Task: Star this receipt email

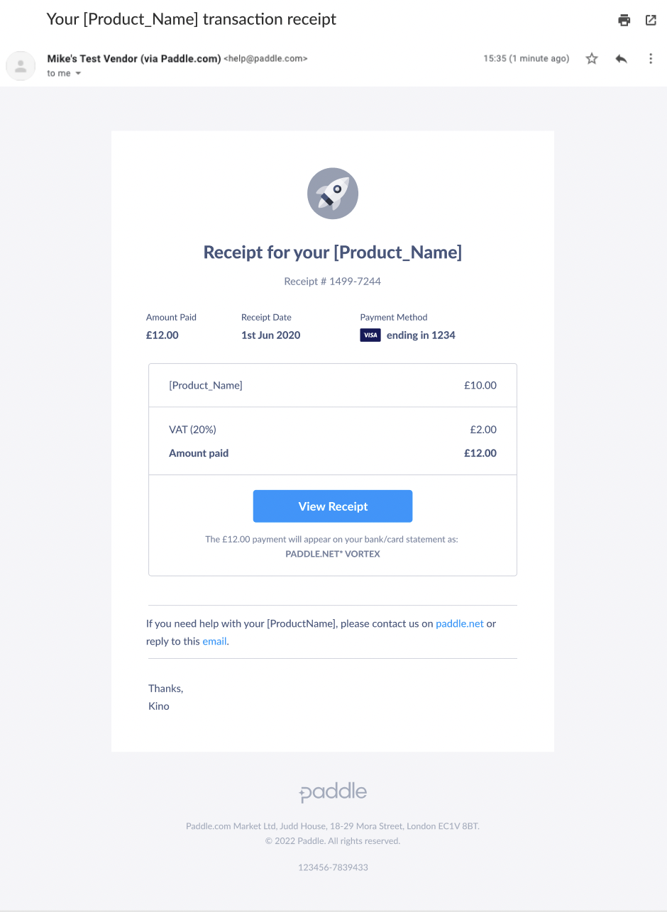Action: 592,59
